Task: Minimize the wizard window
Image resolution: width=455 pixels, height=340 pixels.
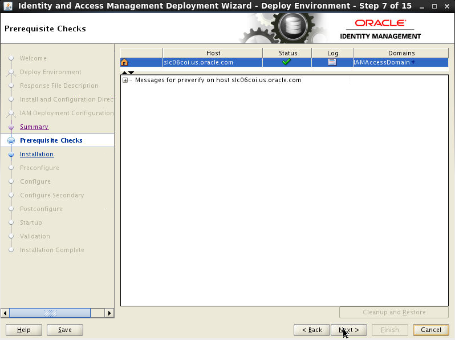Action: (422, 6)
